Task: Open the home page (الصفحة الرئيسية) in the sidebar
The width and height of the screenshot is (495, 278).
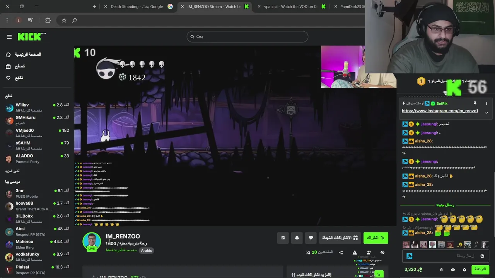Action: [23, 54]
